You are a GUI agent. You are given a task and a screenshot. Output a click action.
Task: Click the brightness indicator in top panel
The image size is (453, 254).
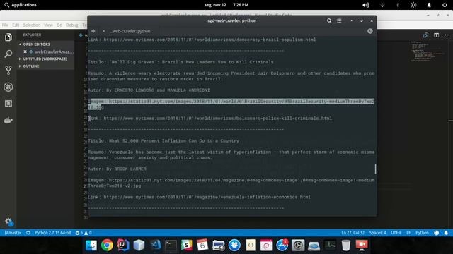413,5
